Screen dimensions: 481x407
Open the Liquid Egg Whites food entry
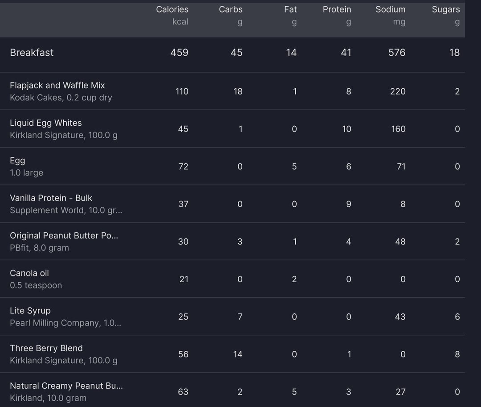[x=232, y=128]
